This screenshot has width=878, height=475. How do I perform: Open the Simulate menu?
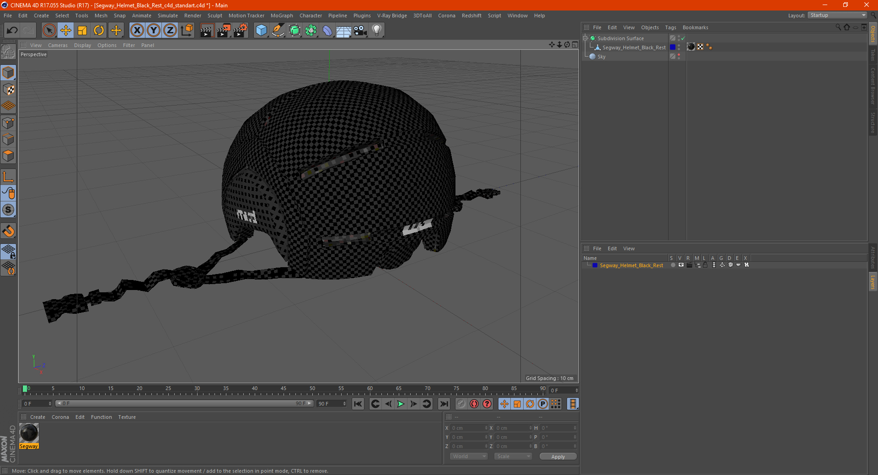[x=168, y=16]
